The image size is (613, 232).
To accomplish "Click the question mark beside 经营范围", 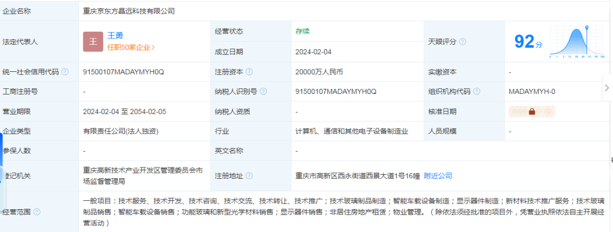I will click(x=37, y=212).
